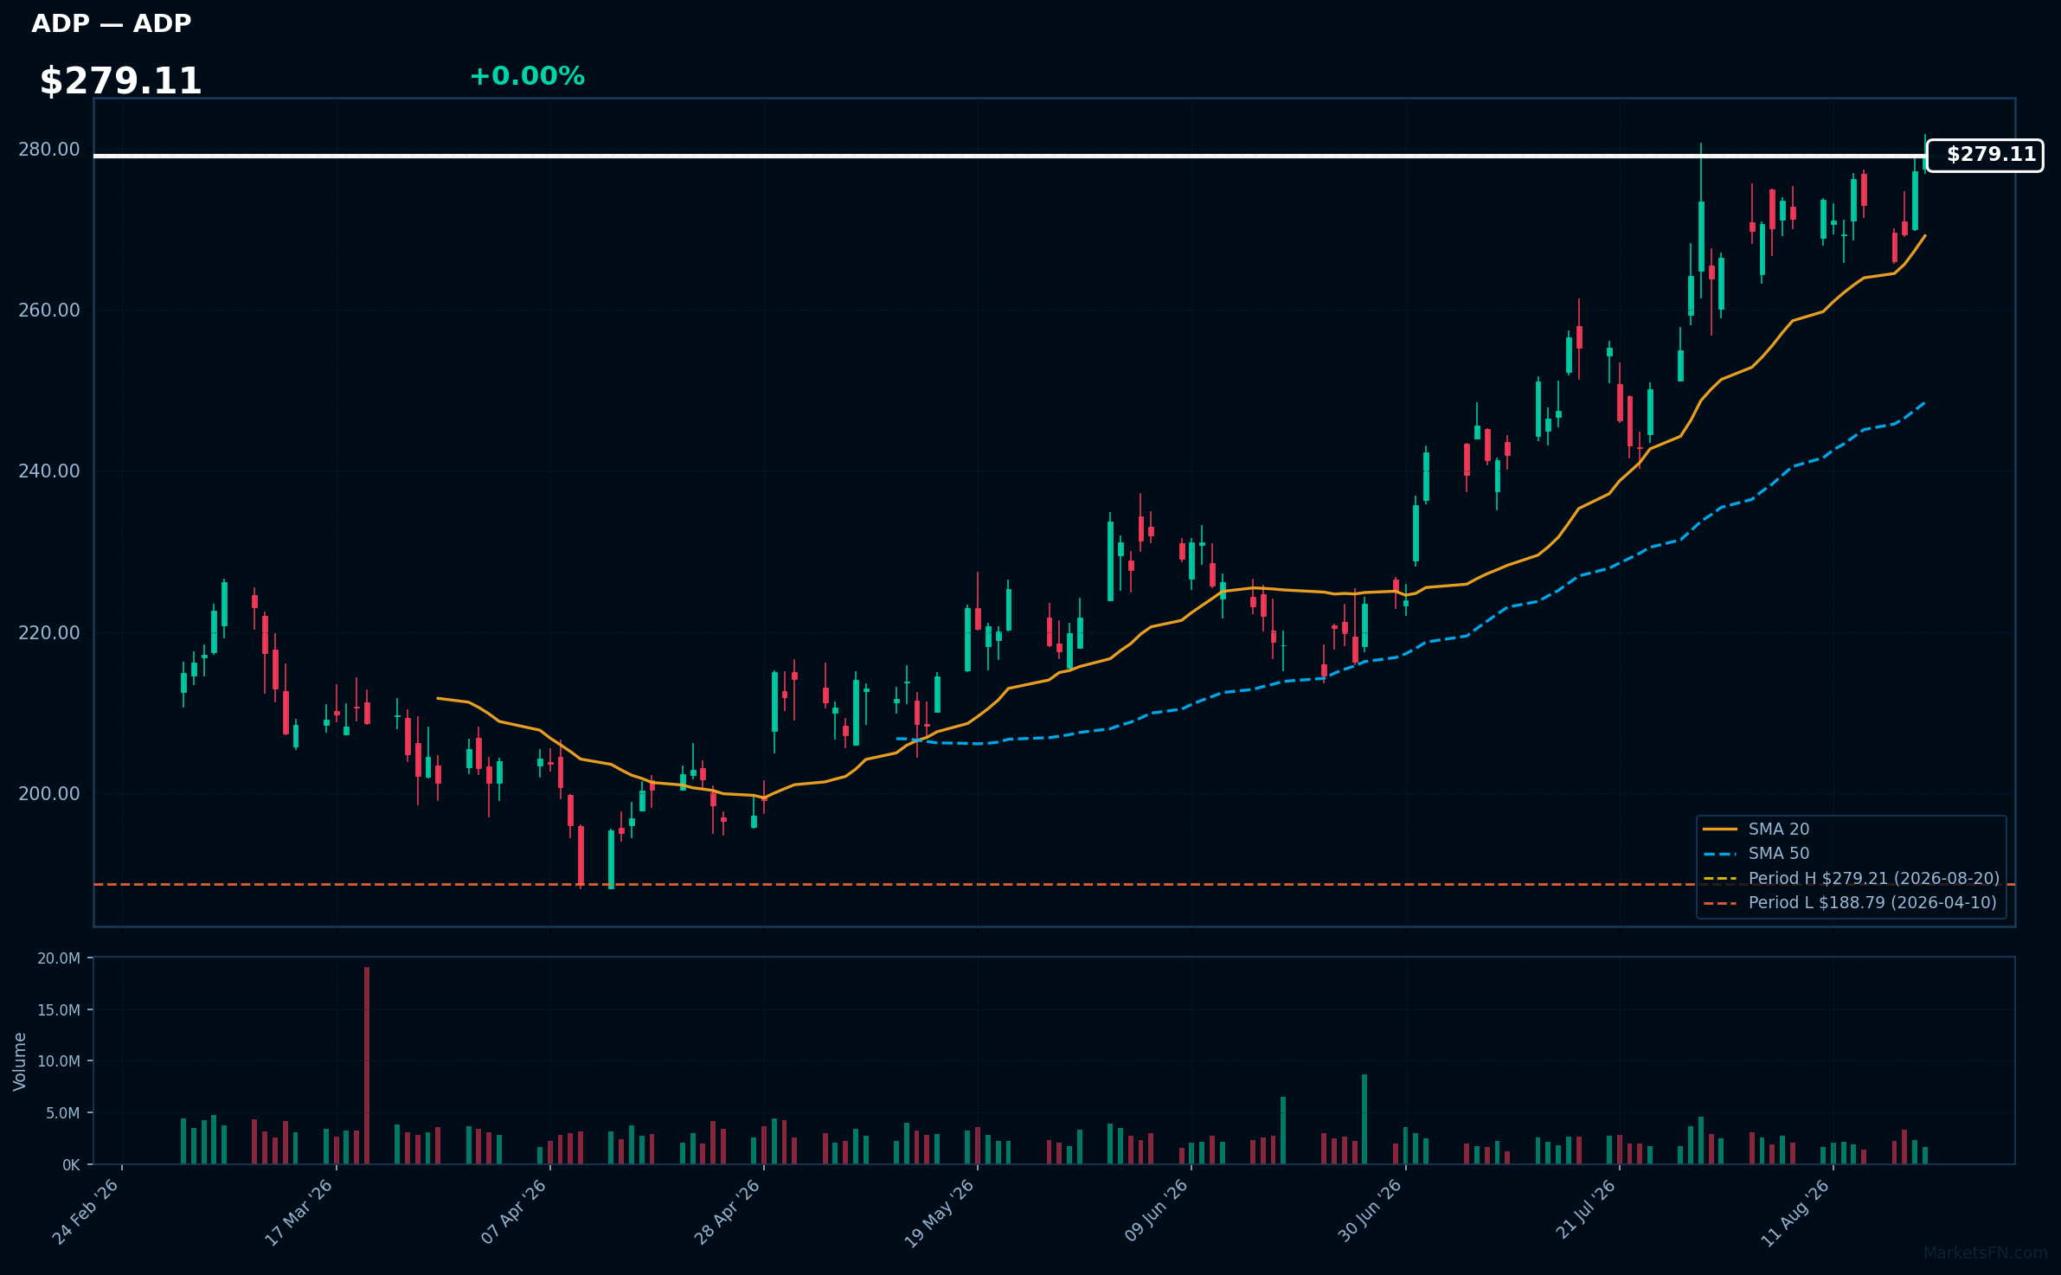The width and height of the screenshot is (2061, 1275).
Task: Click the tallest red volume spike bar
Action: point(367,1066)
